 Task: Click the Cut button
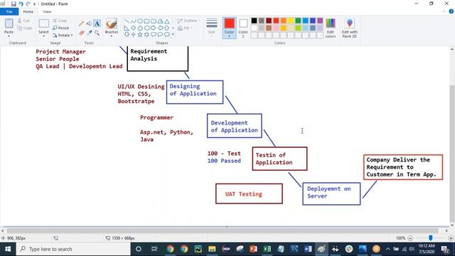pos(23,21)
